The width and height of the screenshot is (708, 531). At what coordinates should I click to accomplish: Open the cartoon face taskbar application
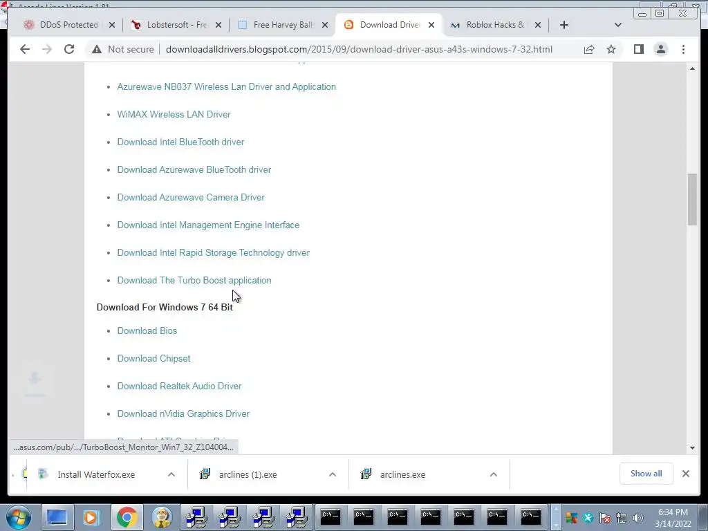tap(162, 517)
